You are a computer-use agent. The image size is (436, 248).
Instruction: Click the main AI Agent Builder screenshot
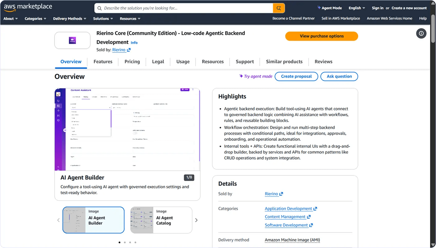pyautogui.click(x=127, y=129)
